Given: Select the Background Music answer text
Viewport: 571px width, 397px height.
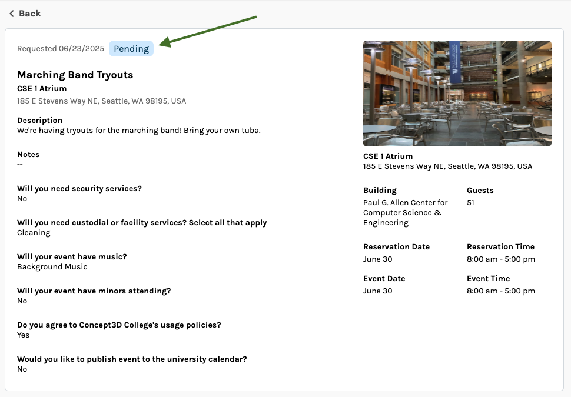Looking at the screenshot, I should [51, 266].
